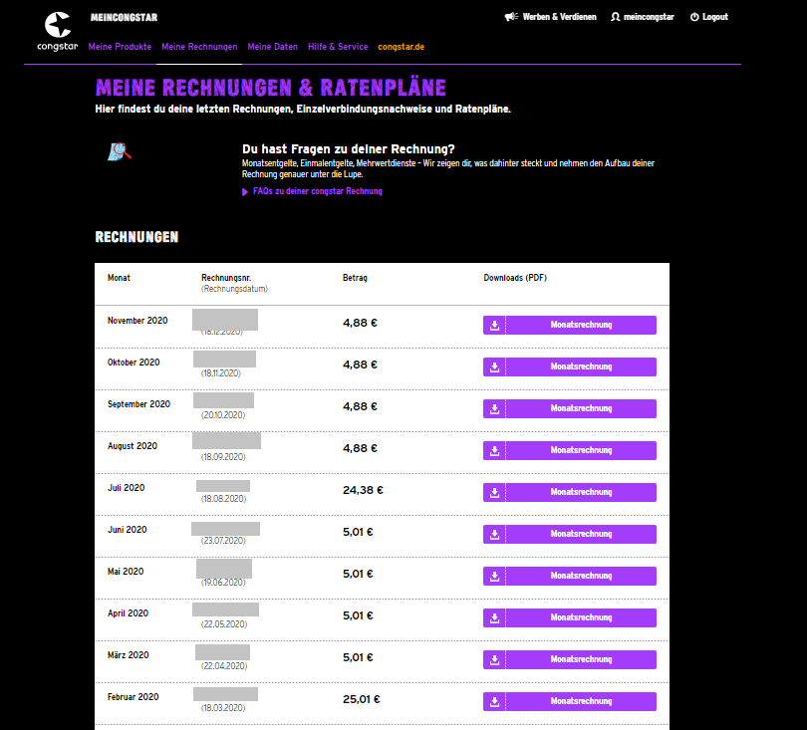Open the Meine Produkte menu
This screenshot has width=807, height=730.
pos(120,47)
